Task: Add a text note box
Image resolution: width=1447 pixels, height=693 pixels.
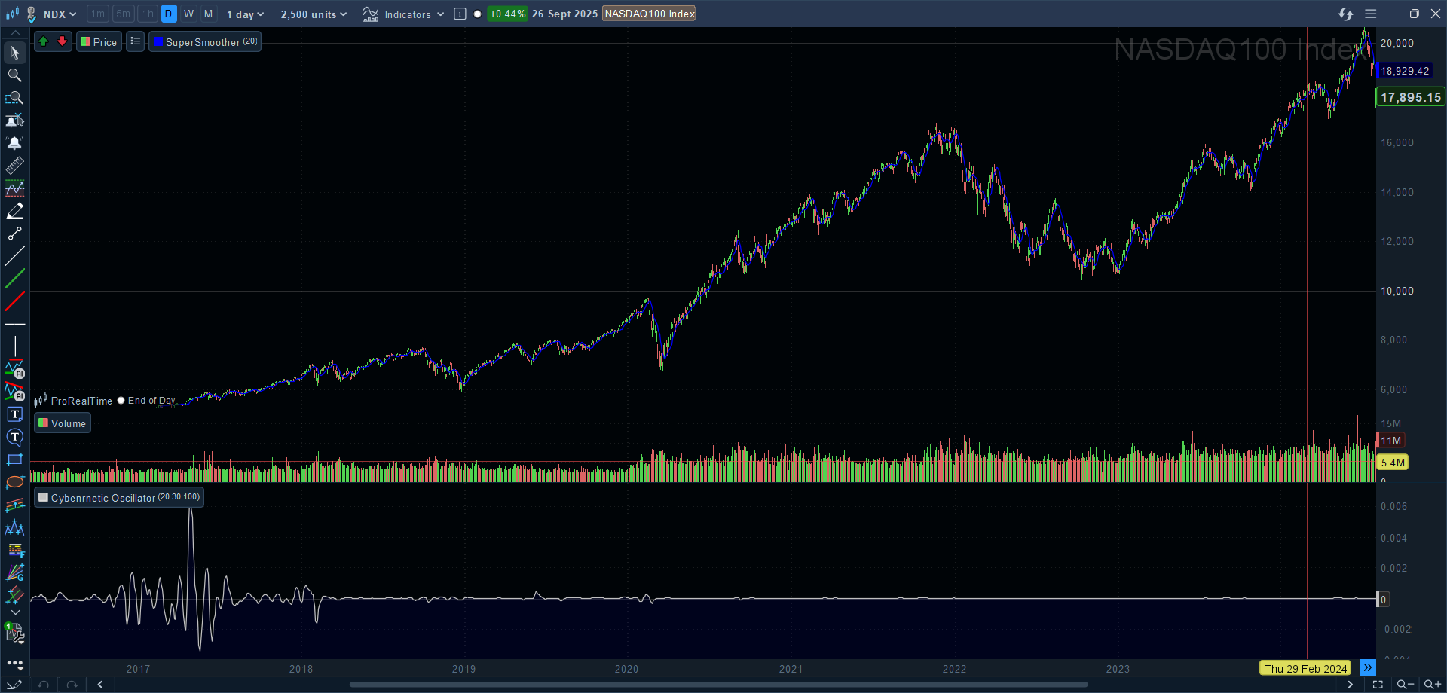Action: point(14,414)
